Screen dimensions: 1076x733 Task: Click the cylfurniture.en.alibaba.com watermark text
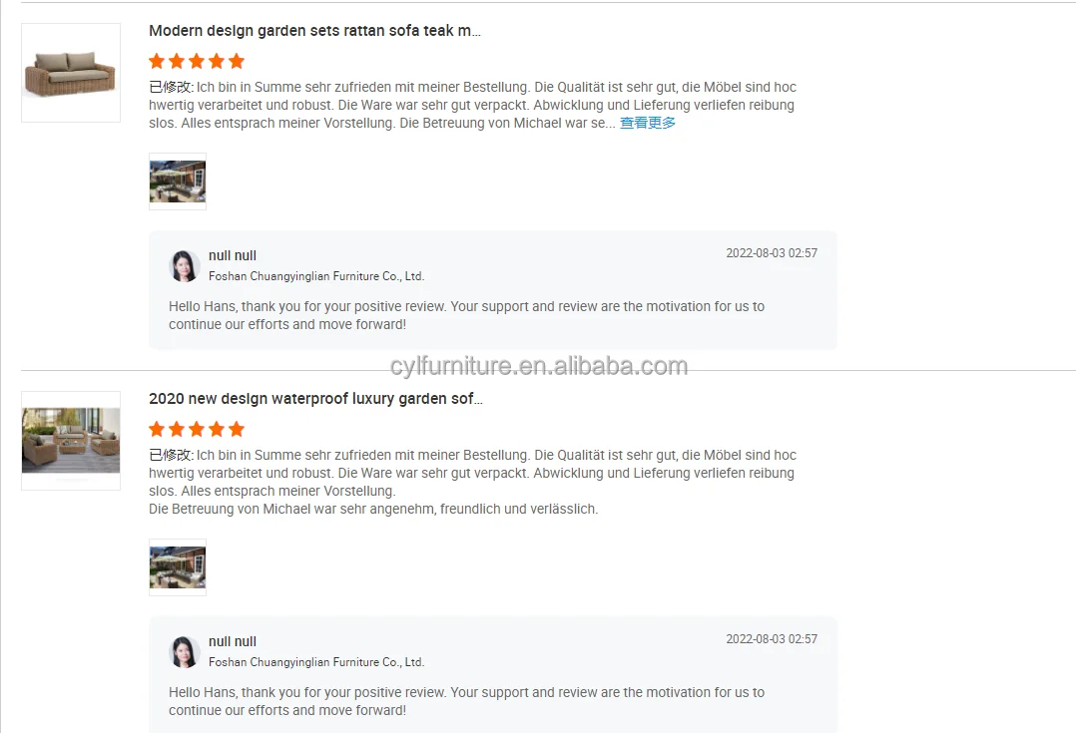pyautogui.click(x=539, y=366)
